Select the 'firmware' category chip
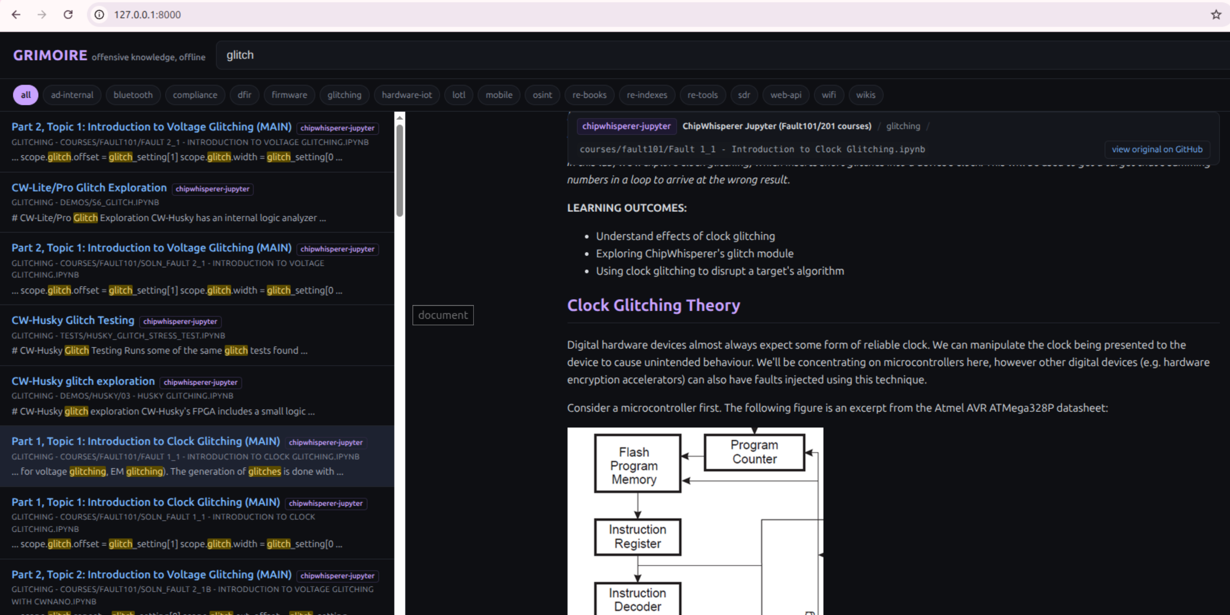The image size is (1230, 615). point(289,94)
